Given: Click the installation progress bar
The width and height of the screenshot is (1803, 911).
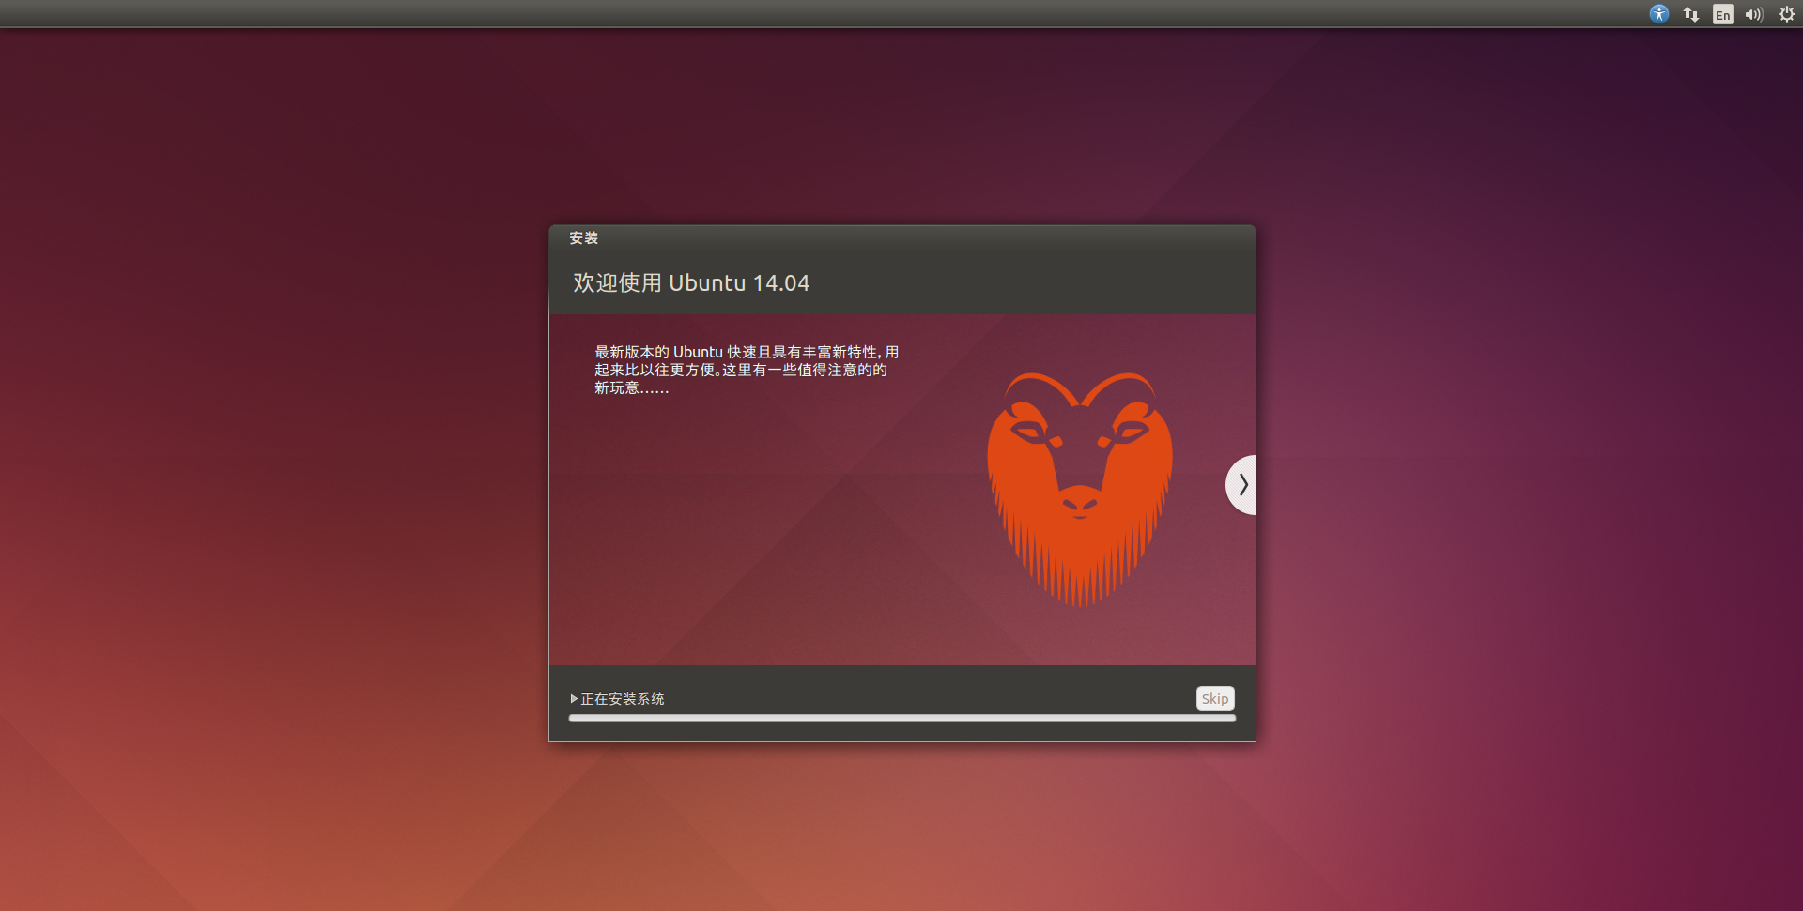Looking at the screenshot, I should pos(902,719).
